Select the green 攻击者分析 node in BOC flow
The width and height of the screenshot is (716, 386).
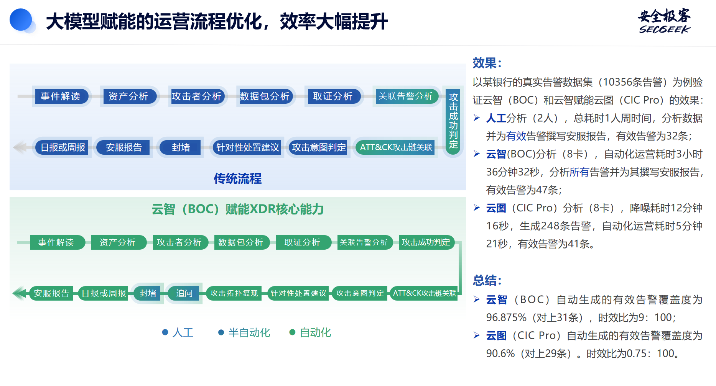[x=180, y=242]
